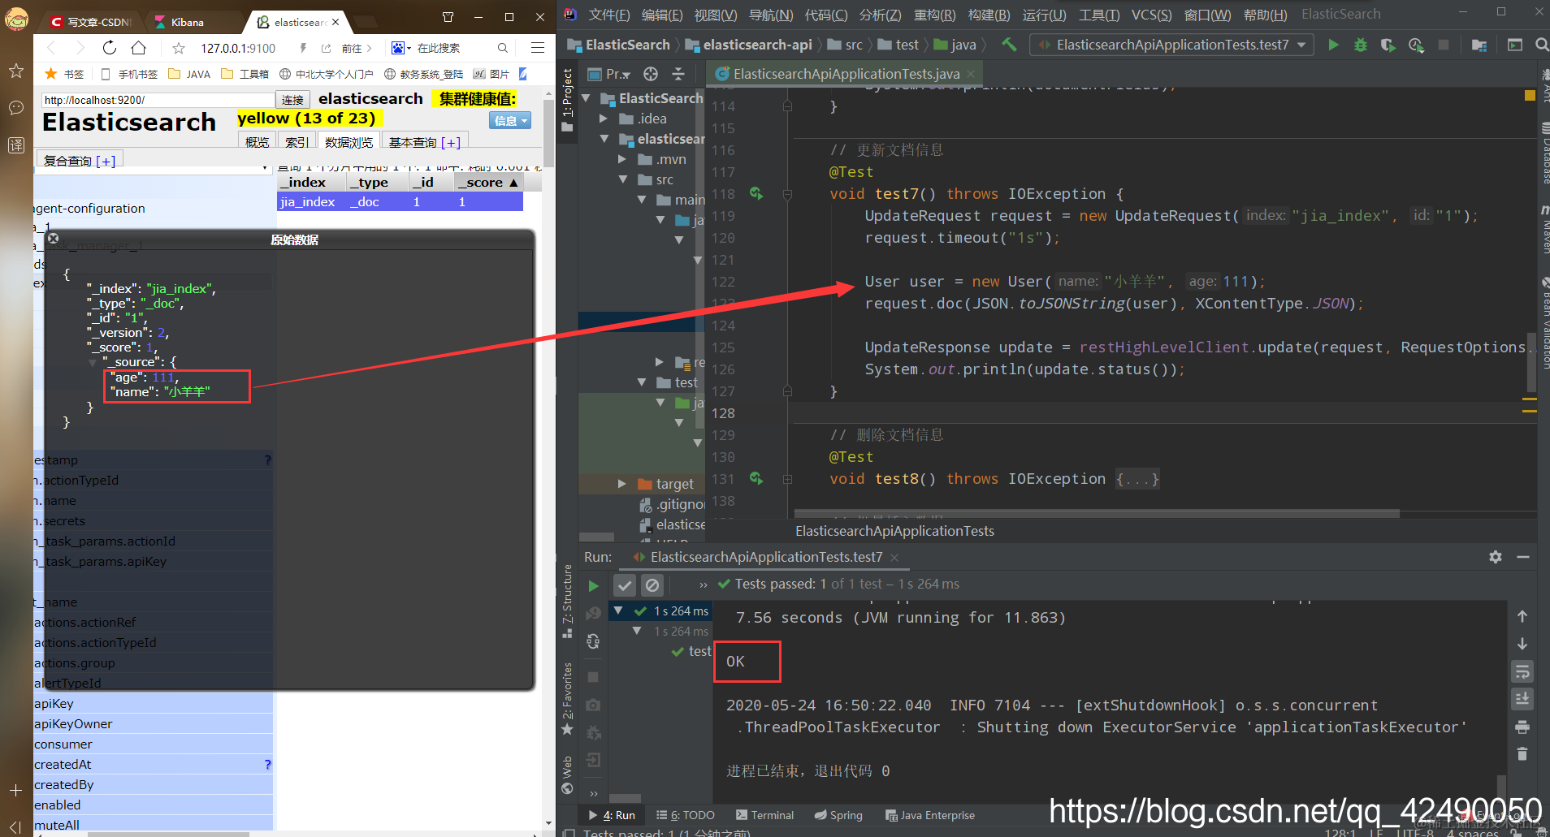1550x837 pixels.
Task: Open the run configuration dropdown
Action: 1171,45
